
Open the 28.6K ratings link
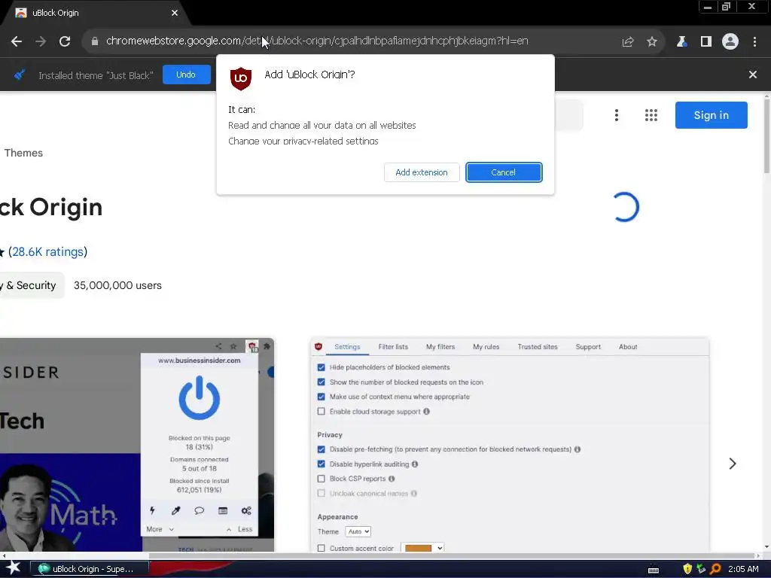[x=47, y=251]
